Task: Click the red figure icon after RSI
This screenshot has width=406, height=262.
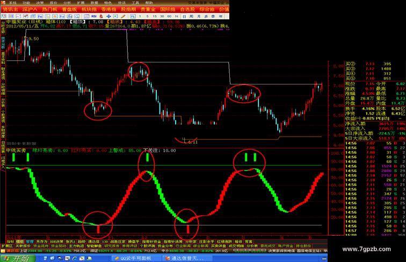Action: (x=101, y=16)
